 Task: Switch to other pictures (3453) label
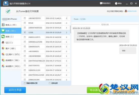pyautogui.click(x=13, y=66)
